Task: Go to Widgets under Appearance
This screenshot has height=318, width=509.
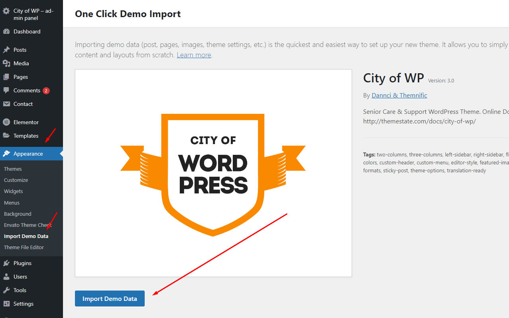Action: [x=14, y=191]
